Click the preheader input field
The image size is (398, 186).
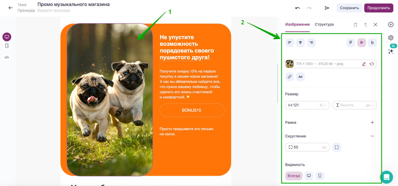click(54, 11)
